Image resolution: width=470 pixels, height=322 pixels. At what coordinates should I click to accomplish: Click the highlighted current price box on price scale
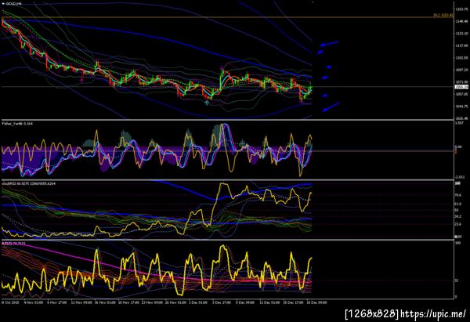click(461, 87)
